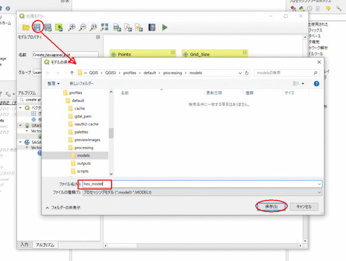Viewport: 346px width, 261px height.
Task: Export model as image
Action: [x=117, y=28]
